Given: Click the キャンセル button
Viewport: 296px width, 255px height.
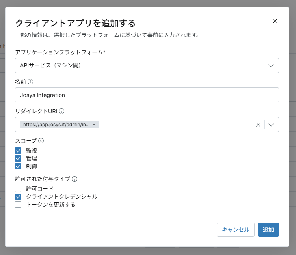Looking at the screenshot, I should pos(235,230).
